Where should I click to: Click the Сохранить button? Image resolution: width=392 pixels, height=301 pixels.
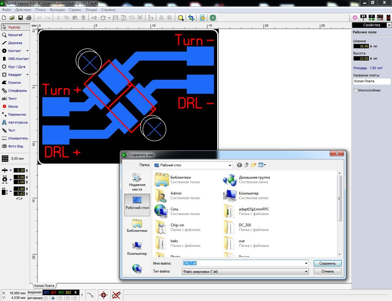(327, 263)
